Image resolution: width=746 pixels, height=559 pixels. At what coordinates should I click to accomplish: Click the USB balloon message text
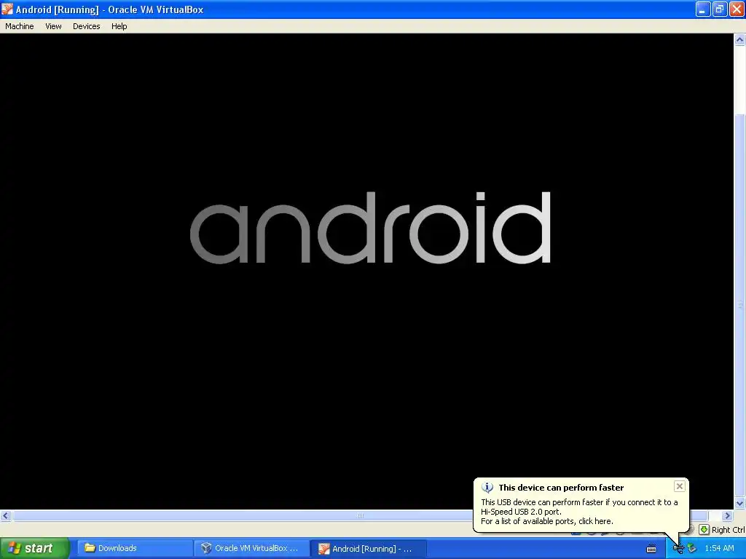(579, 512)
